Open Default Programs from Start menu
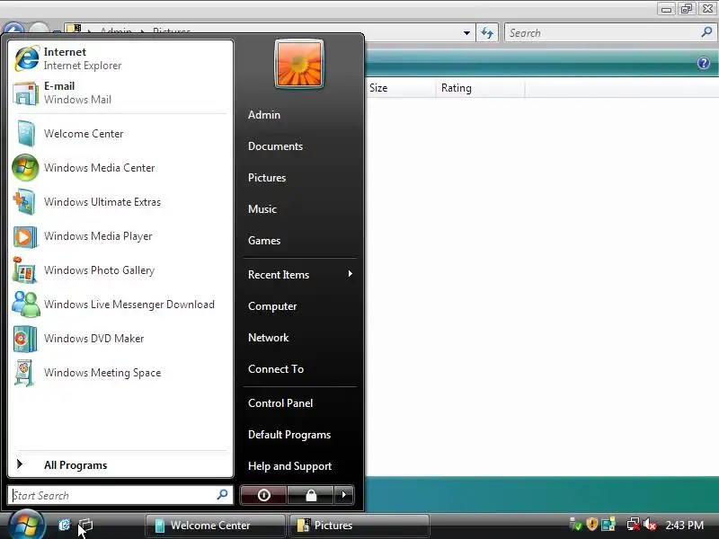The width and height of the screenshot is (719, 539). pyautogui.click(x=289, y=435)
